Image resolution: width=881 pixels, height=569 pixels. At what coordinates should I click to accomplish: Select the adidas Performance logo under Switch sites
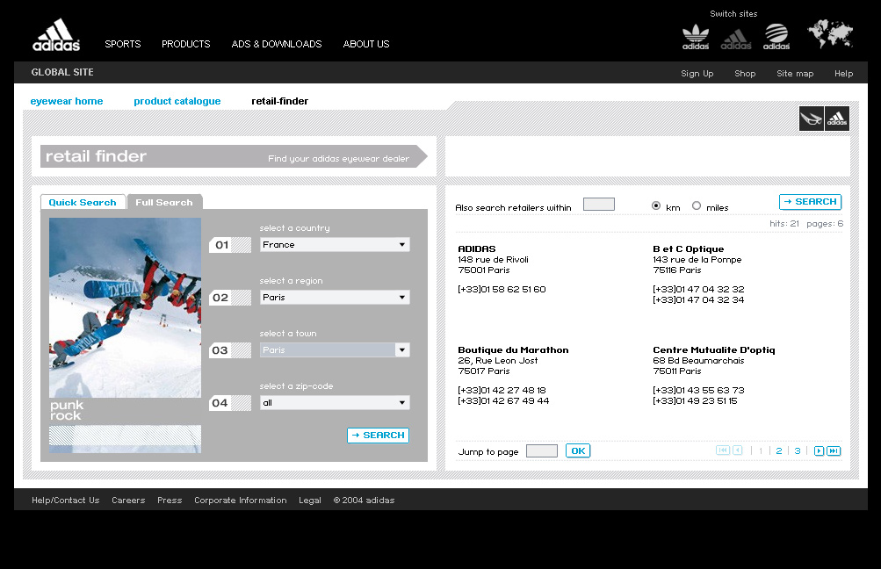[735, 37]
